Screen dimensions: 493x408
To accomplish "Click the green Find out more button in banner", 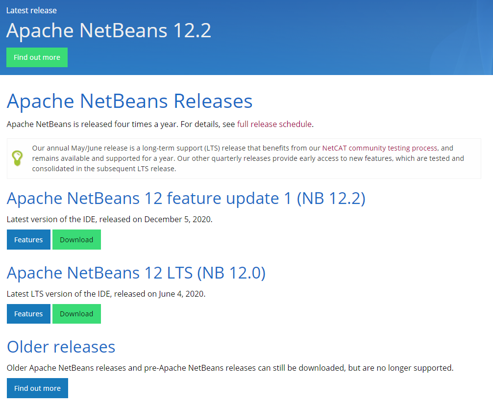I will [x=37, y=57].
